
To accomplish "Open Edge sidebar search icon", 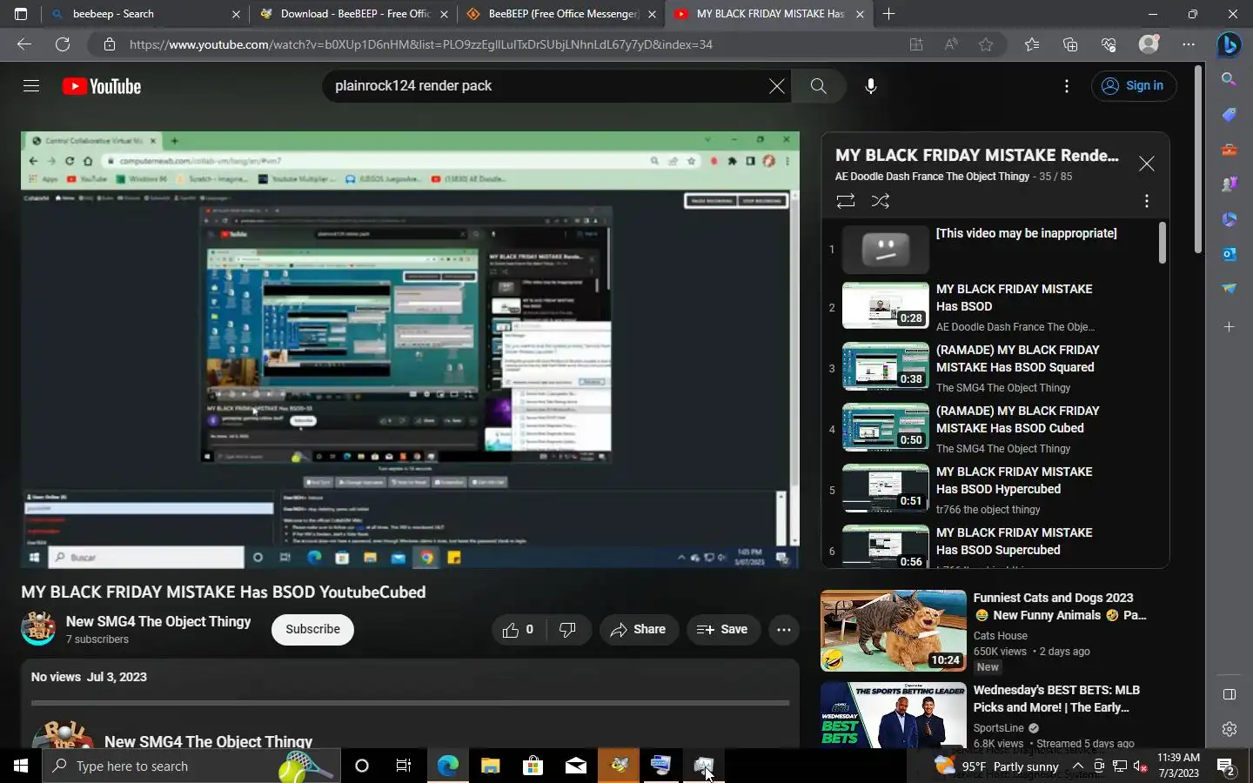I will coord(1229,79).
